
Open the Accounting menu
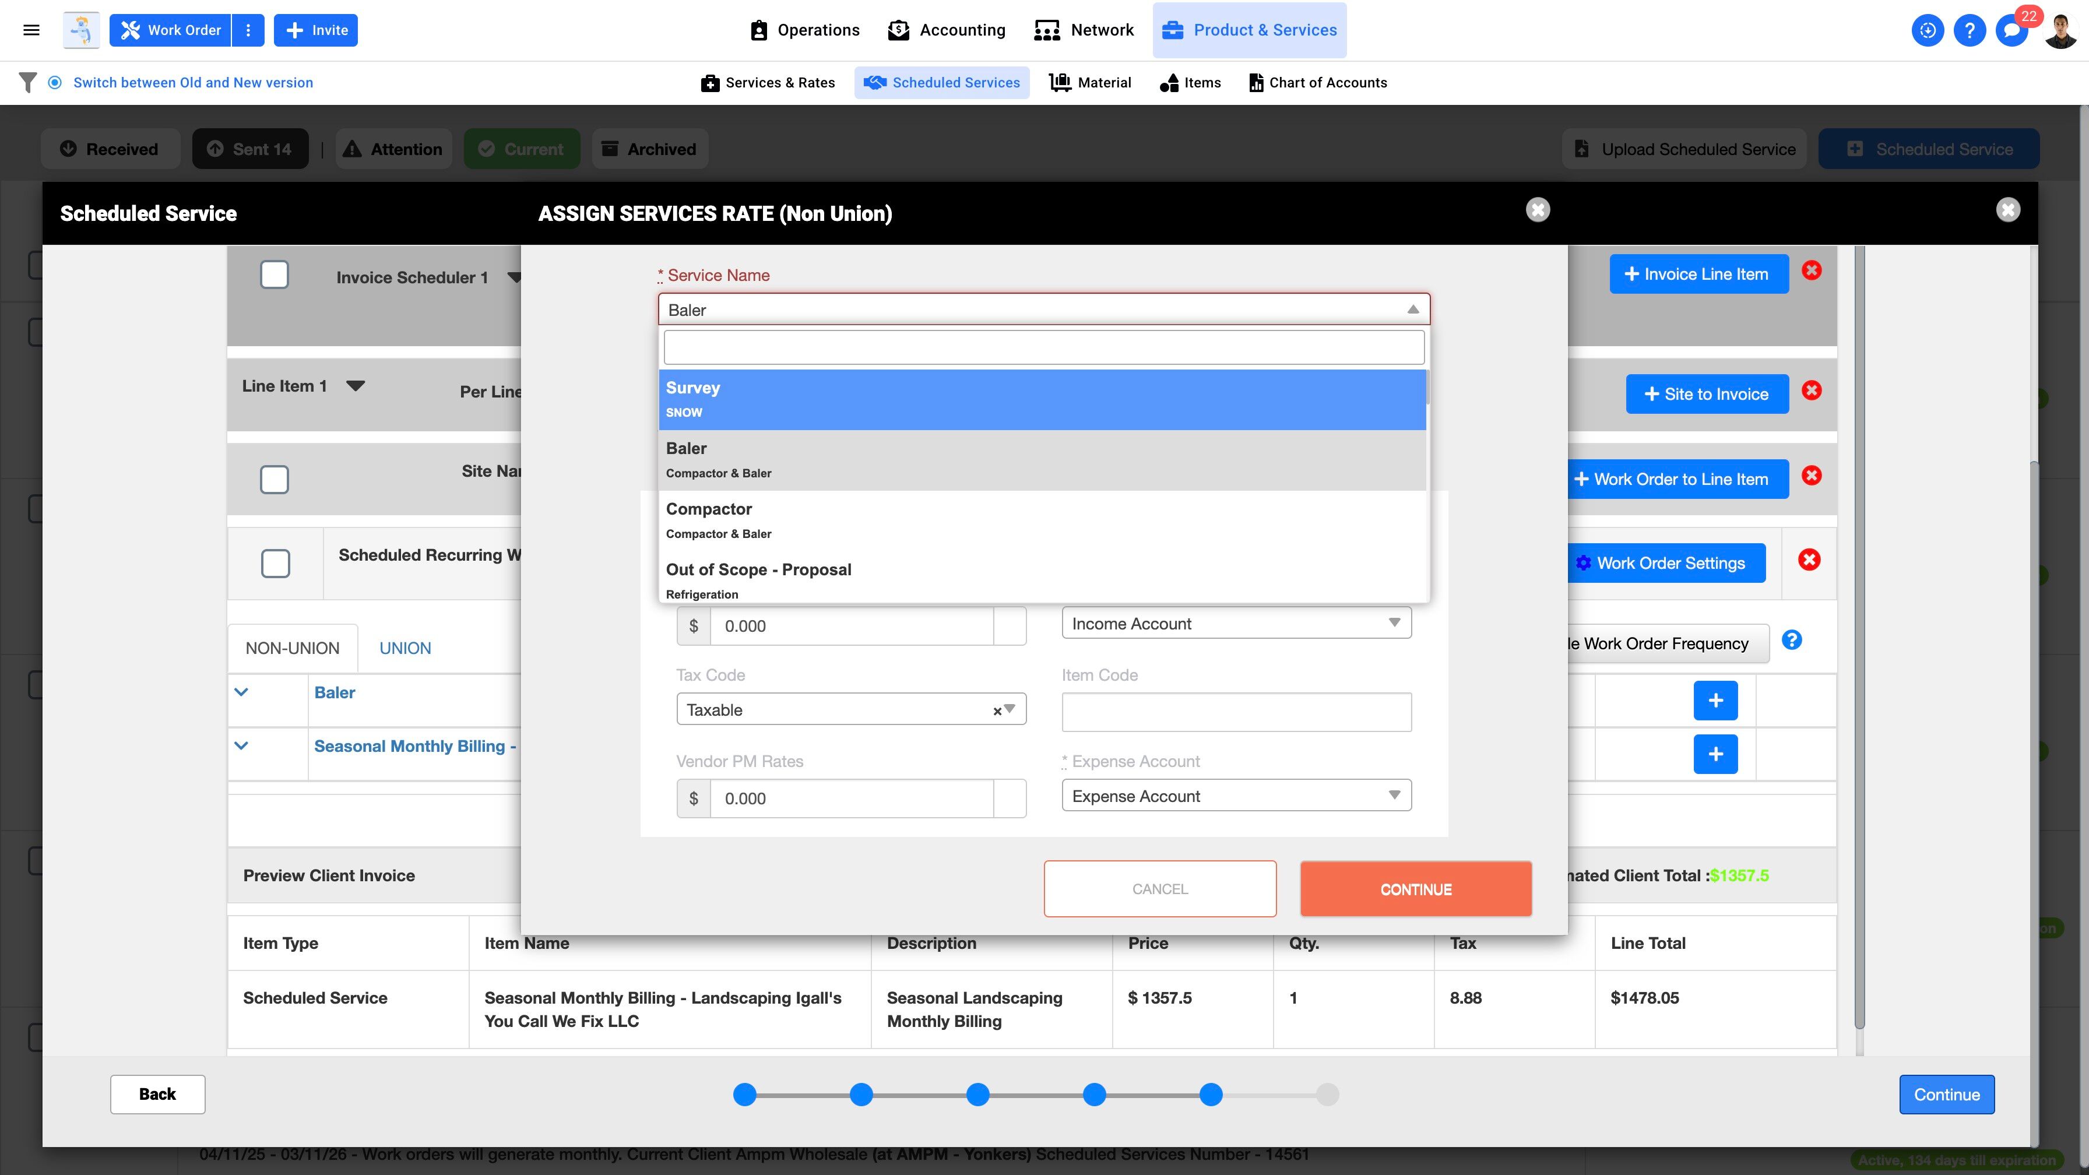(947, 30)
